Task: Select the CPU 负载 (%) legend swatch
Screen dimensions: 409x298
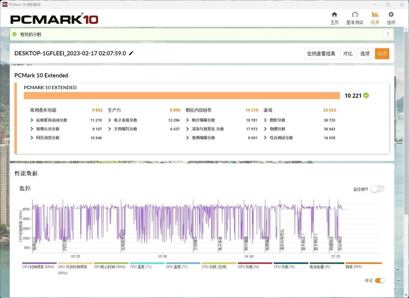Action: coord(291,263)
